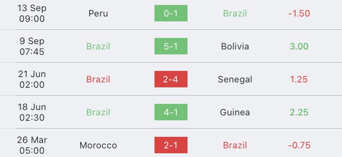The width and height of the screenshot is (342, 157).
Task: Click the red 2-1 score badge
Action: [x=171, y=145]
